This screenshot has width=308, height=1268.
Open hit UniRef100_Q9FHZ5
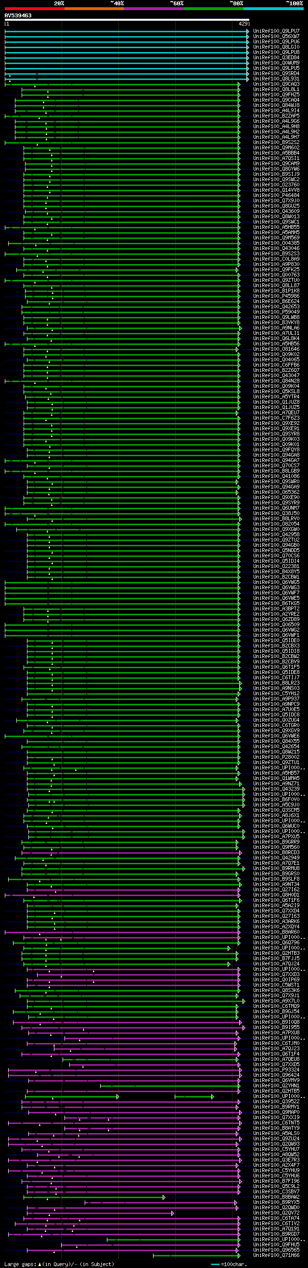pyautogui.click(x=276, y=95)
